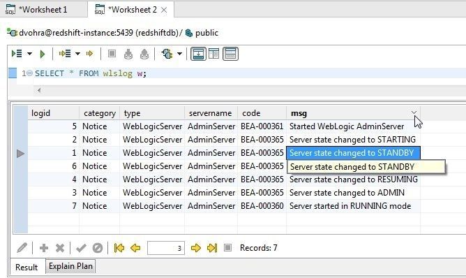Click the yellow step-execute single statement icon
This screenshot has width=466, height=278.
coord(89,54)
